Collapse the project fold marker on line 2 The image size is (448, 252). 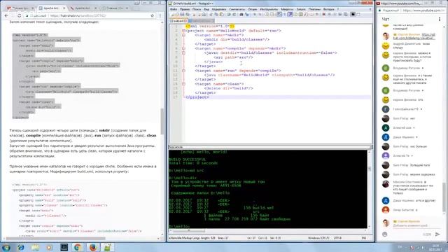tap(183, 31)
